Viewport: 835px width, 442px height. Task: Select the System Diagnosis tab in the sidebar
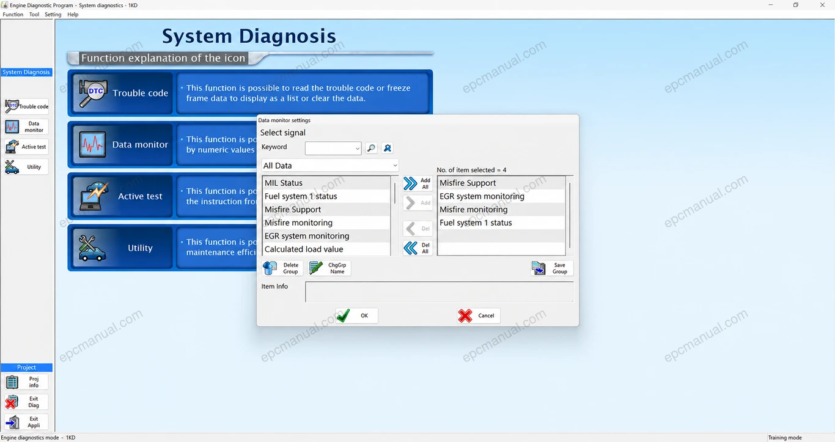(26, 72)
